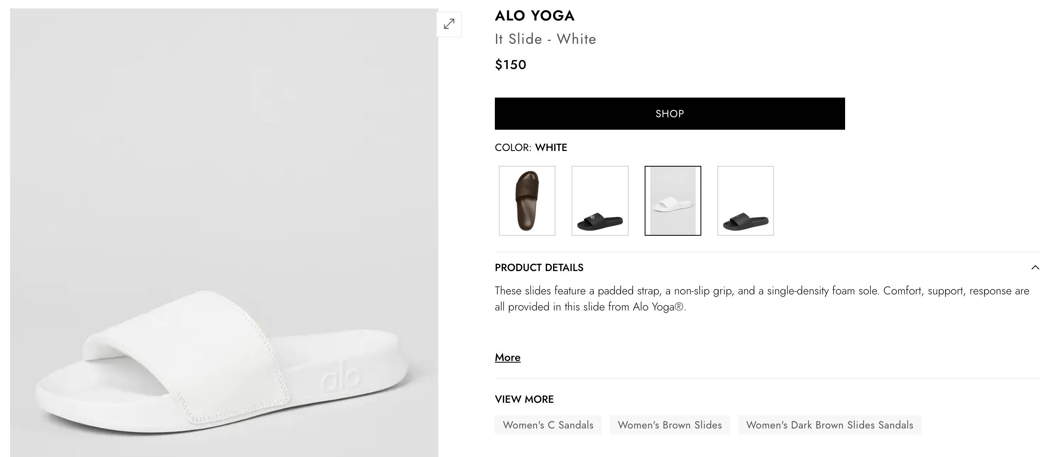Choose the black slide with white logo
The image size is (1062, 457).
pos(600,201)
